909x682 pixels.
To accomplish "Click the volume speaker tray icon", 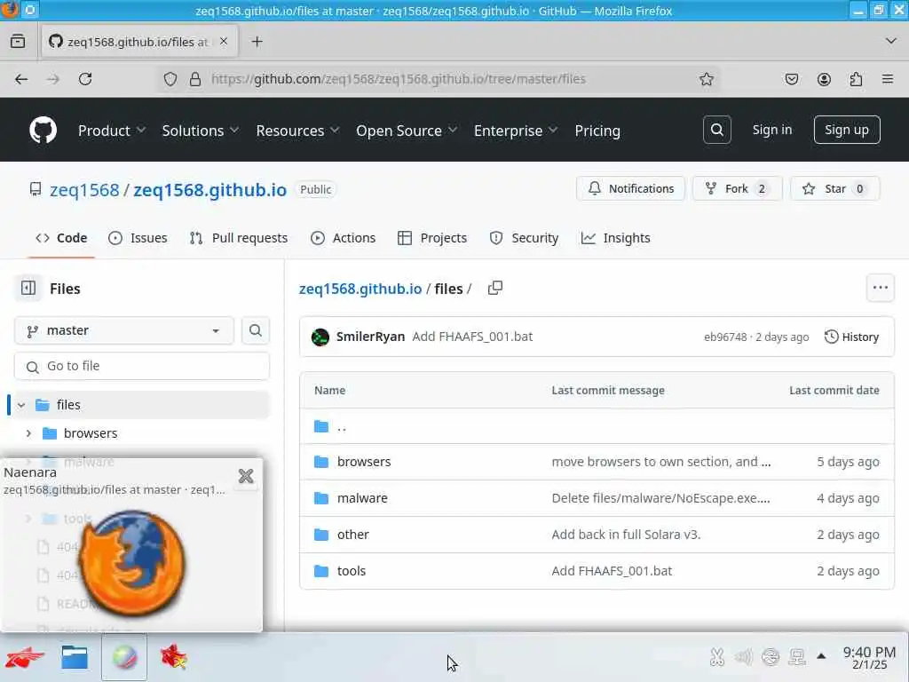I will (x=743, y=657).
